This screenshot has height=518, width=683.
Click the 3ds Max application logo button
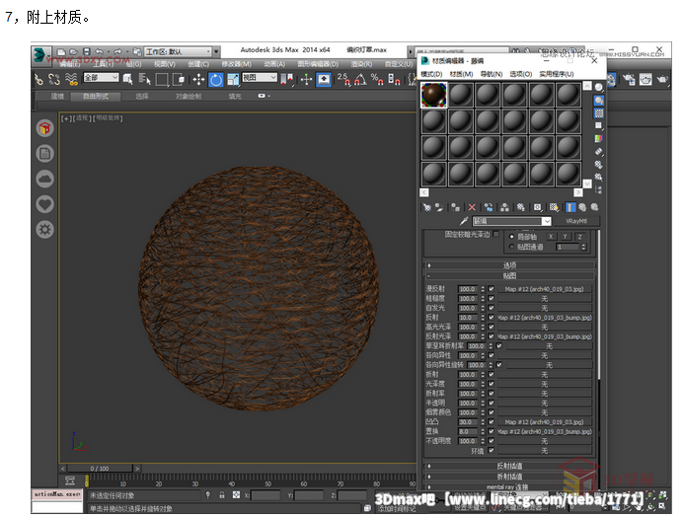pos(40,56)
